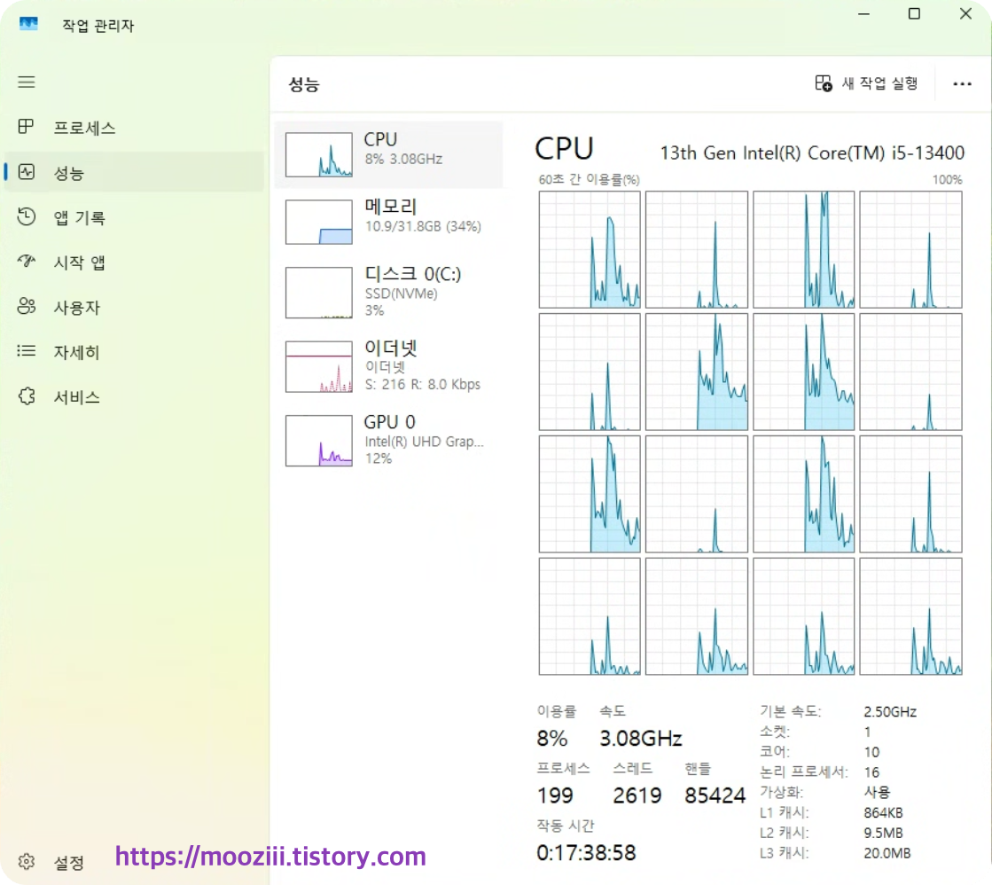Click the Startup apps (시작 앱) icon
The image size is (992, 885).
[x=27, y=261]
